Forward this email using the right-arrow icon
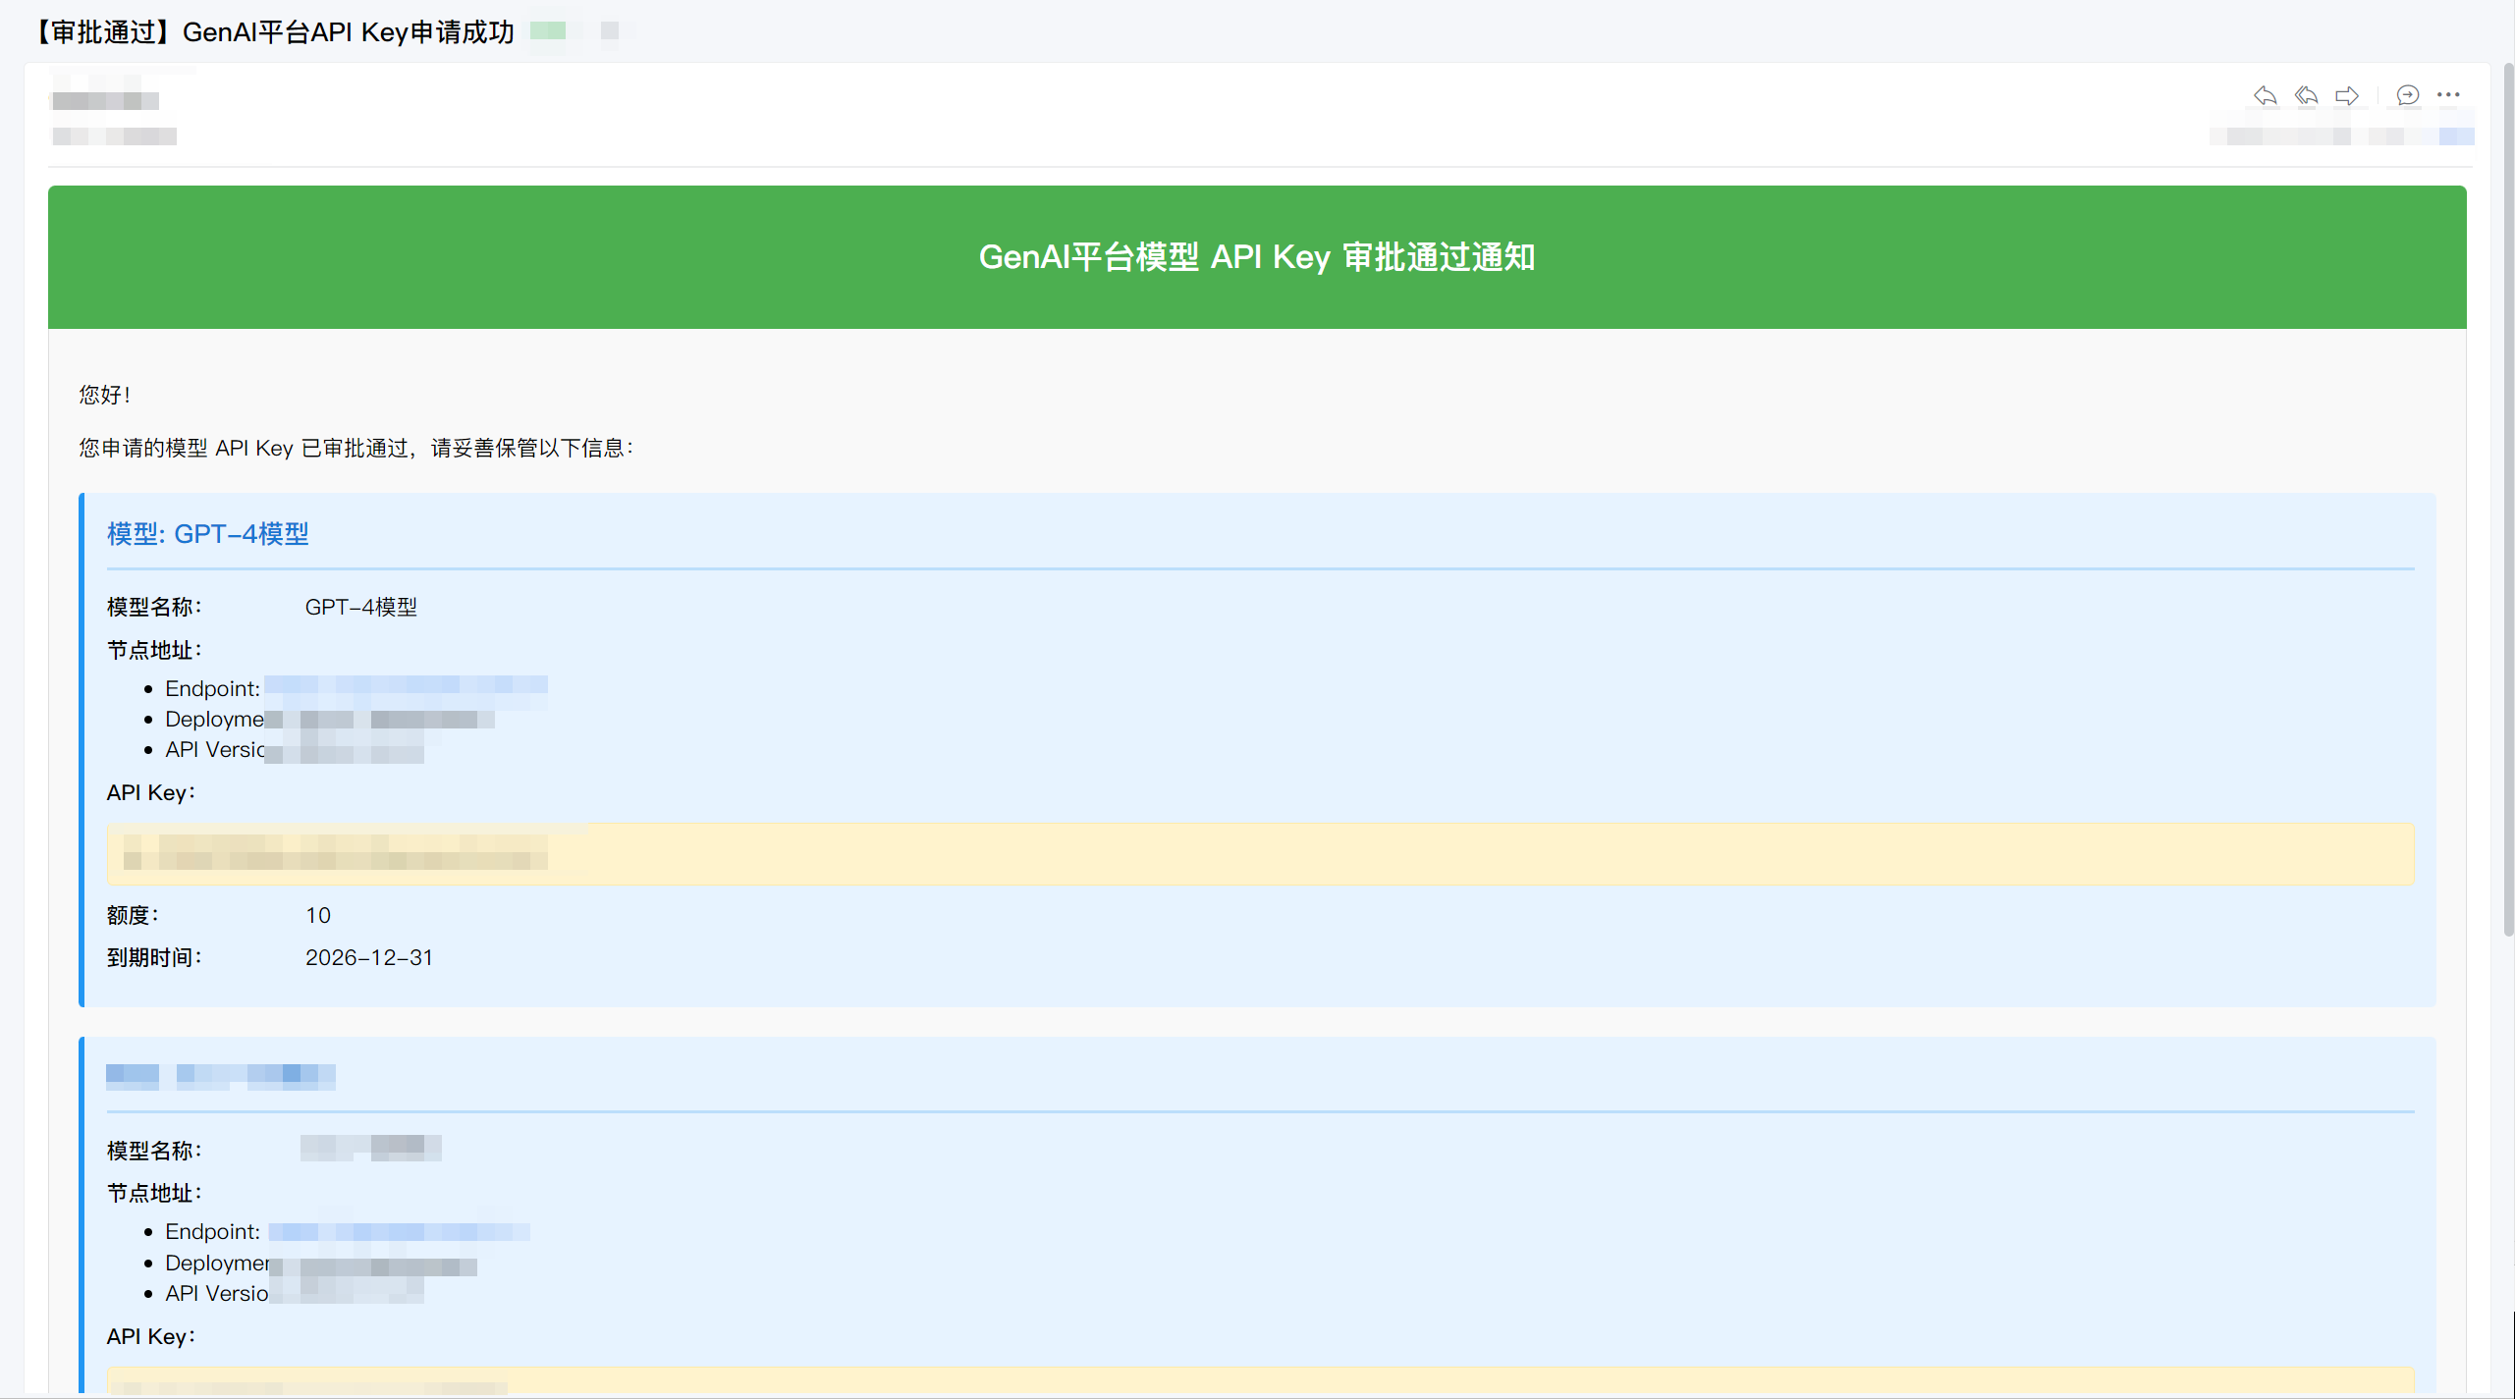This screenshot has height=1399, width=2515. coord(2347,95)
